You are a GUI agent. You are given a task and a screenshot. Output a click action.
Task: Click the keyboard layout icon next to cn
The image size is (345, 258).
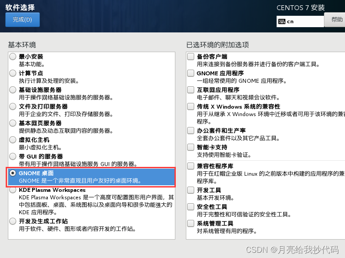pyautogui.click(x=282, y=21)
